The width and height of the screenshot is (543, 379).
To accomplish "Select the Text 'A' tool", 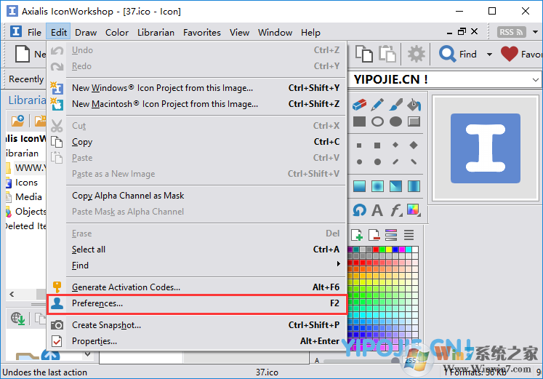I will pos(377,210).
